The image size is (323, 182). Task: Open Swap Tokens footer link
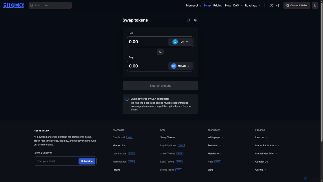tap(168, 137)
